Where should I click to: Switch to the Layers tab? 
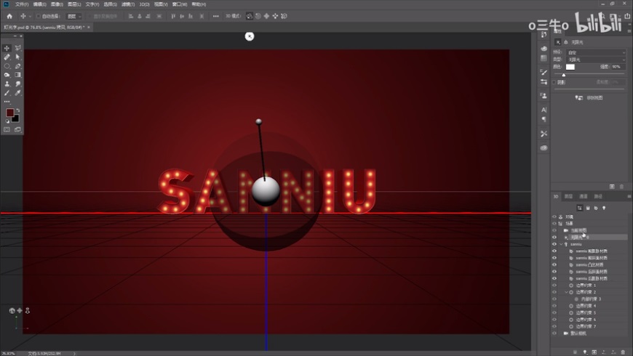[569, 196]
